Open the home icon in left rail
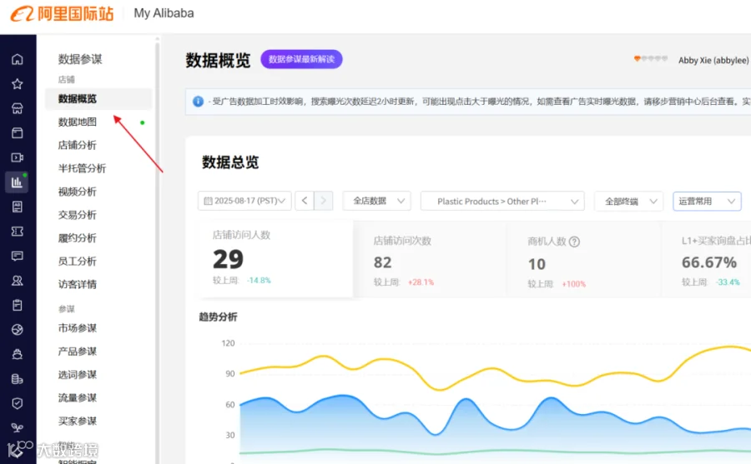Viewport: 751px width, 464px height. [18, 59]
